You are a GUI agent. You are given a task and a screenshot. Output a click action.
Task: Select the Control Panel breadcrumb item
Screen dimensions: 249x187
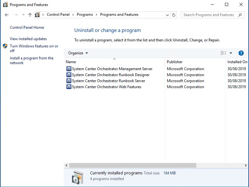point(58,15)
